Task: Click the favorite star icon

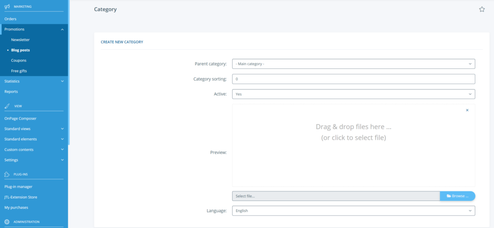Action: [x=481, y=9]
